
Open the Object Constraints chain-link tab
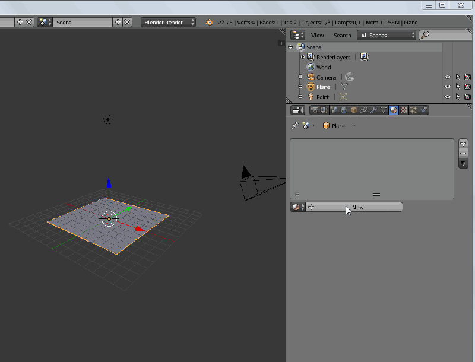click(363, 110)
